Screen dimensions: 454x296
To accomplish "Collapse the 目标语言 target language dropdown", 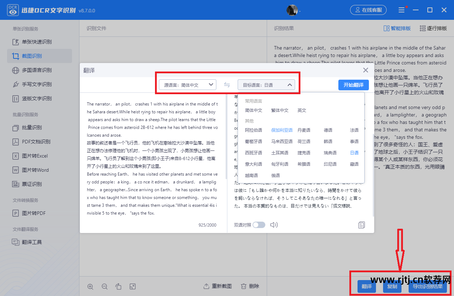I will [266, 85].
